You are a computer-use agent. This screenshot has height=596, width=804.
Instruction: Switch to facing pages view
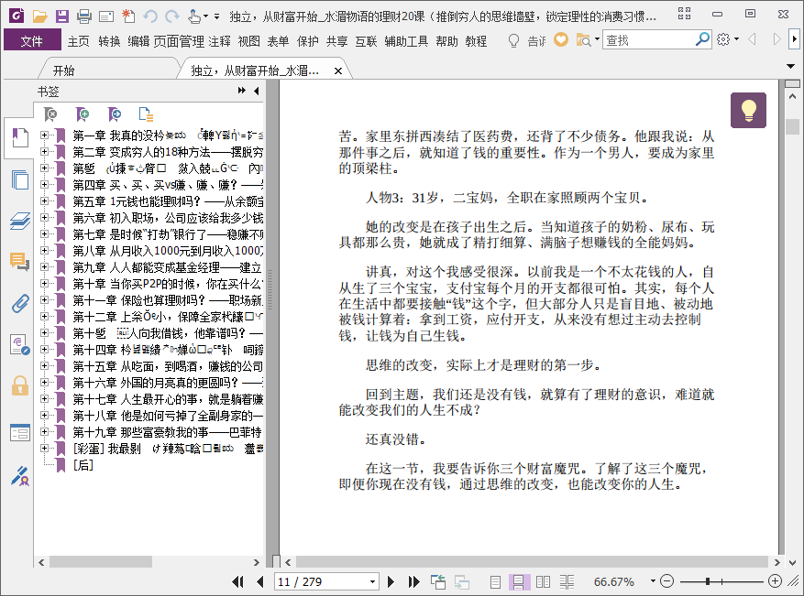pos(543,581)
